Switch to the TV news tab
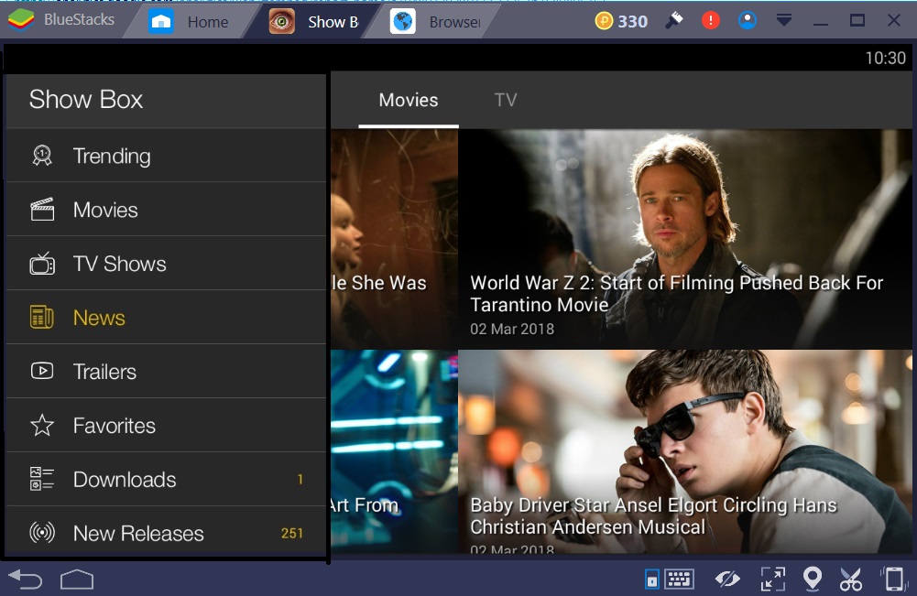917x596 pixels. [506, 100]
